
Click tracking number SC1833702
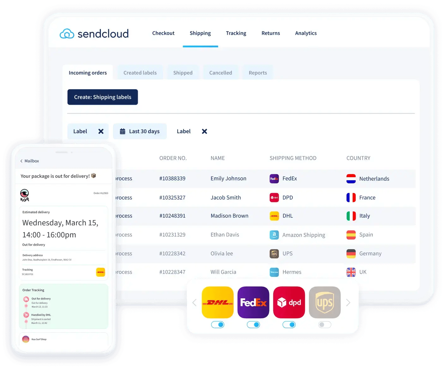tap(27, 274)
